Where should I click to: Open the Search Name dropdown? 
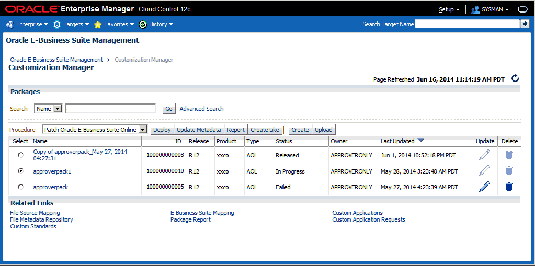click(48, 109)
